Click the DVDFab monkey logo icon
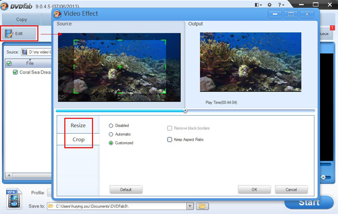Viewport: 338px width, 214px height. click(x=4, y=6)
